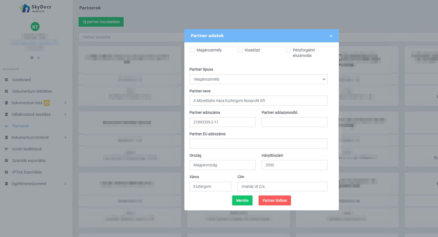Toggle the Pénzforgalmi elszámolás checkbox
Screen dimensions: 438x237
click(288, 50)
